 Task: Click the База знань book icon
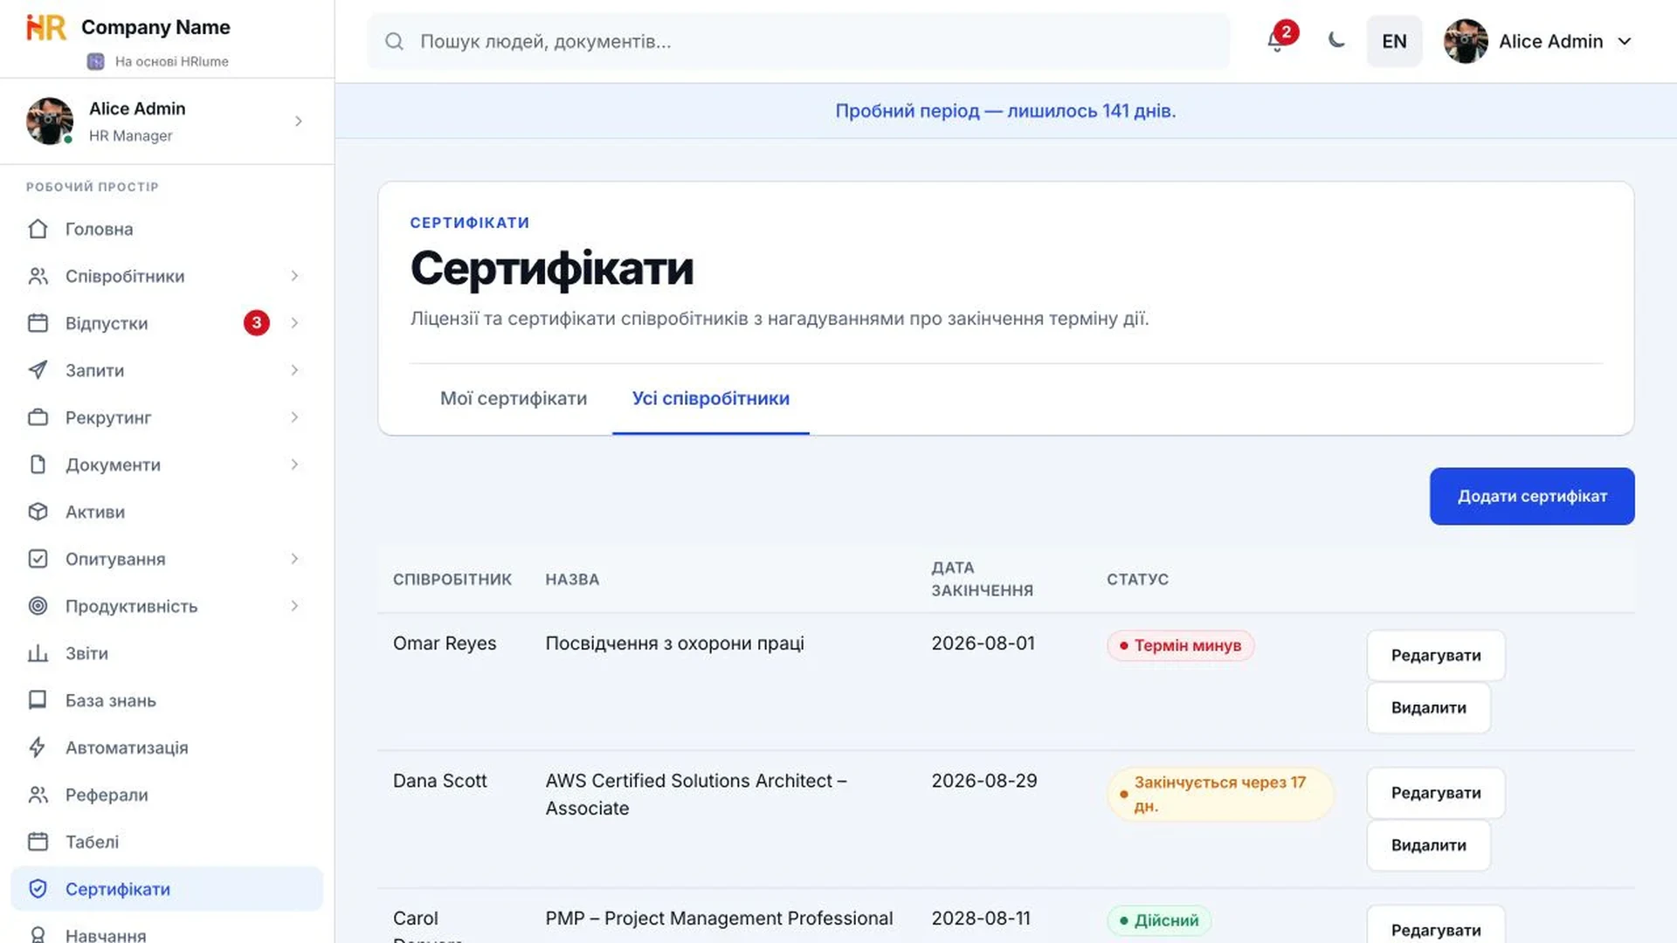(x=38, y=700)
